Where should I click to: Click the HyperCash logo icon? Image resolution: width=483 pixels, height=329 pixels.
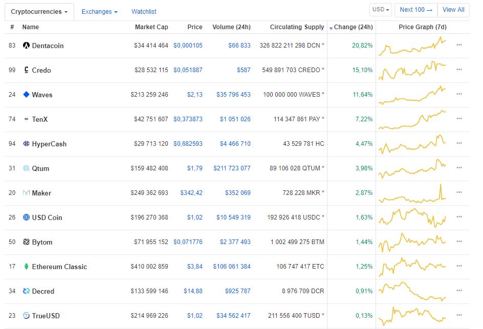tap(26, 144)
